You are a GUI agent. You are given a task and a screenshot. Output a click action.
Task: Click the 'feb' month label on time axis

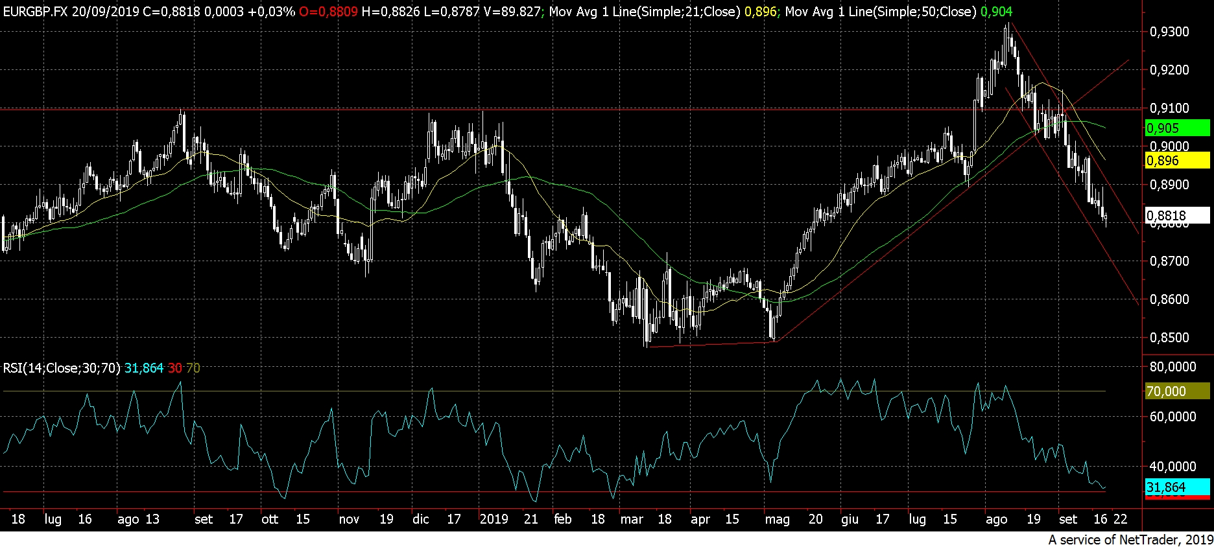click(563, 519)
